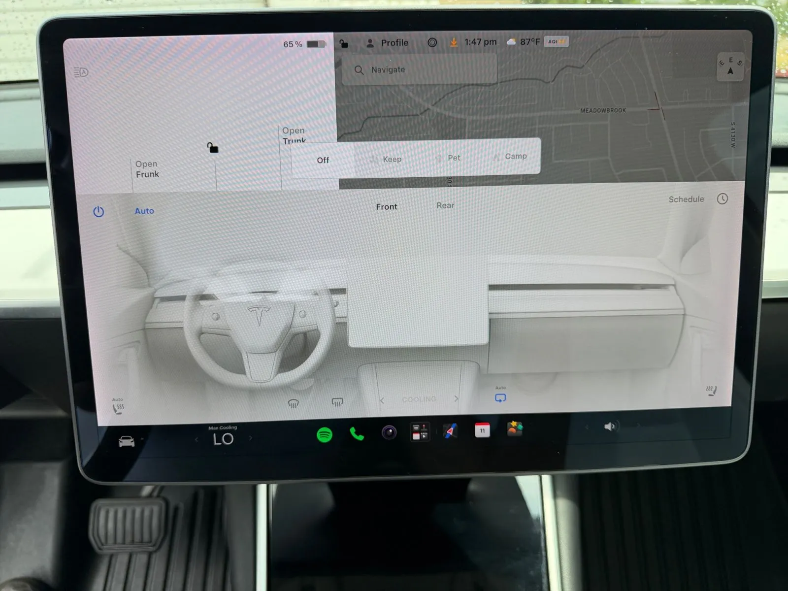Viewport: 788px width, 591px height.
Task: Tap the sentry mode circle icon
Action: pos(432,42)
